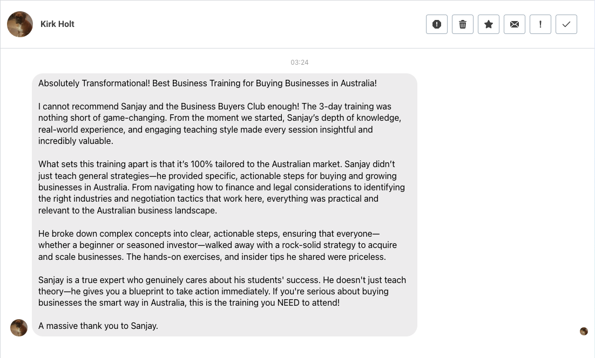This screenshot has width=595, height=358.
Task: Click the small sender avatar beside message
Action: pos(19,328)
